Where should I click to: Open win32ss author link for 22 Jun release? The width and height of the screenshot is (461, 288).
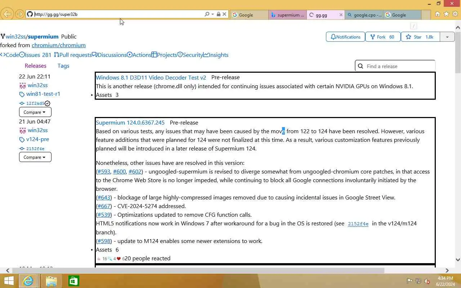(37, 85)
